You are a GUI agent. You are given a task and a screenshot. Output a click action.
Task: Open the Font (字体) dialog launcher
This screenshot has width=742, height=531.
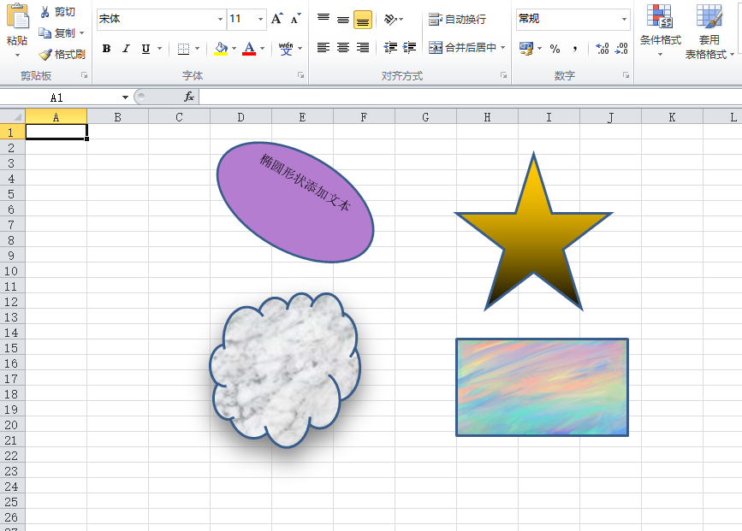point(300,75)
